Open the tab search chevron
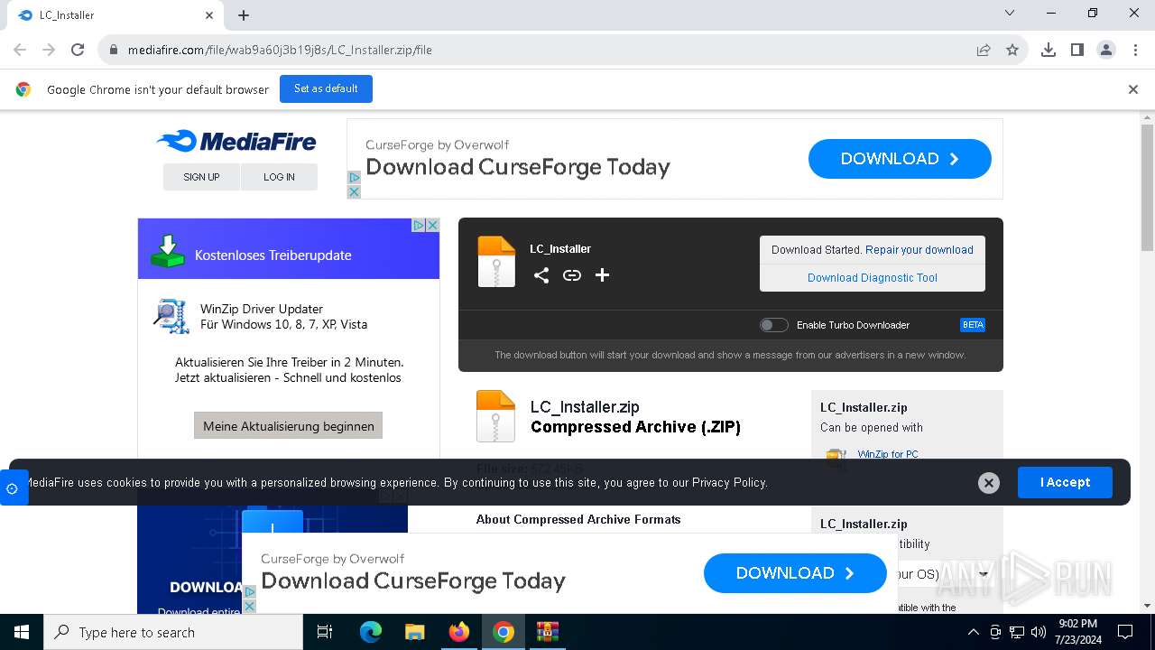Viewport: 1155px width, 650px height. [1010, 14]
